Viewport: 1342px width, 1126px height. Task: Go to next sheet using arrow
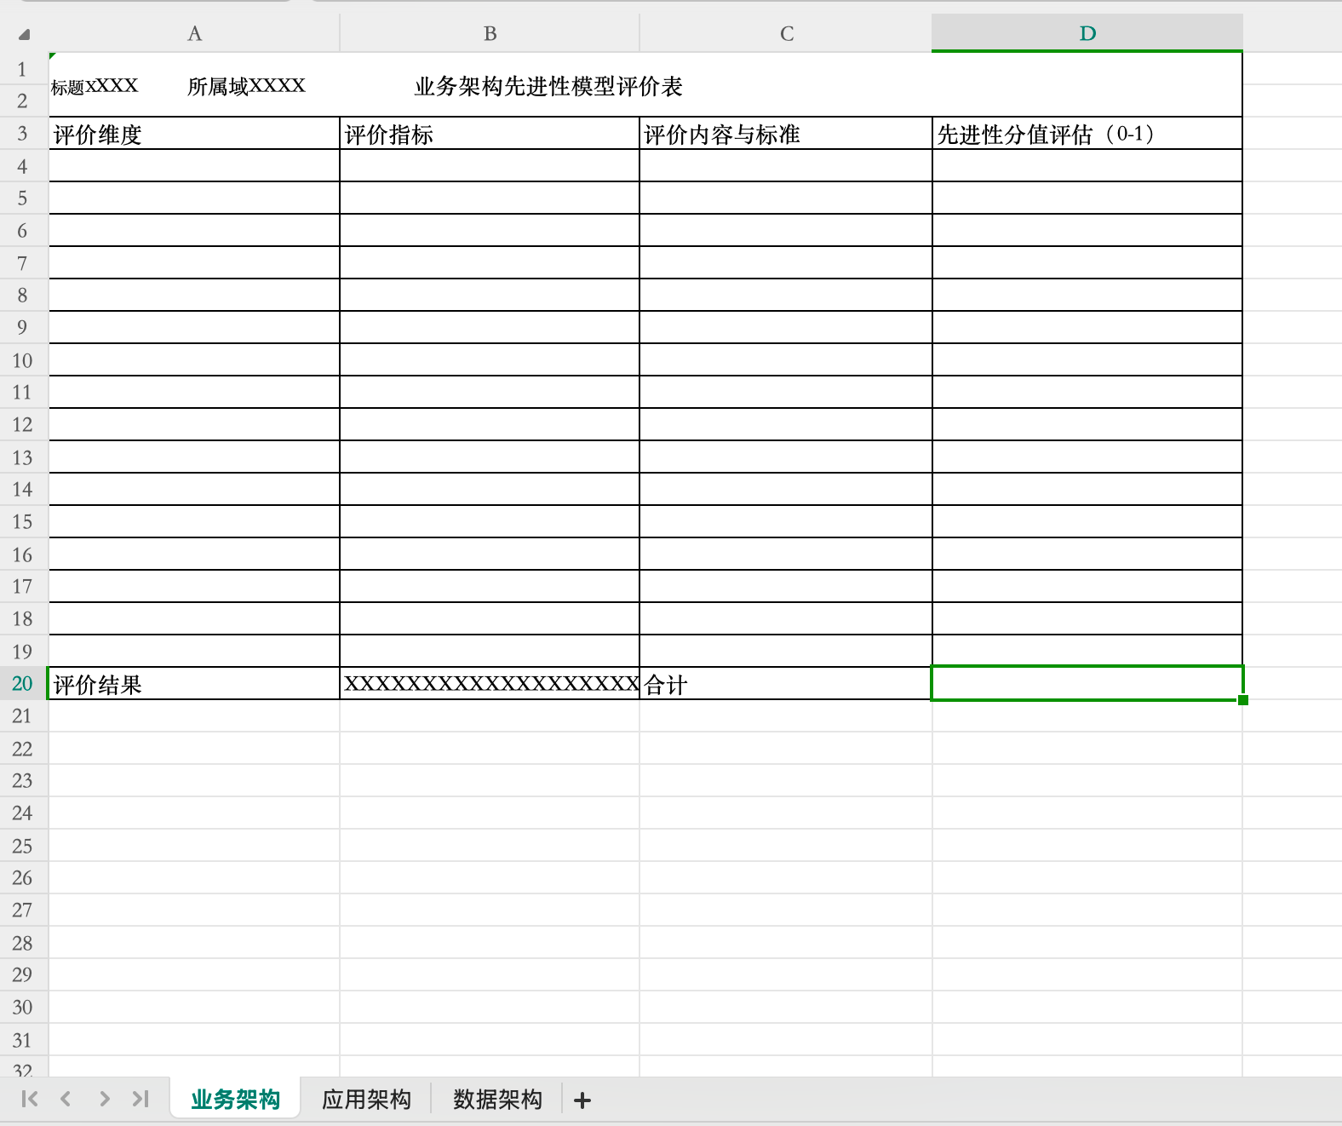[x=104, y=1099]
